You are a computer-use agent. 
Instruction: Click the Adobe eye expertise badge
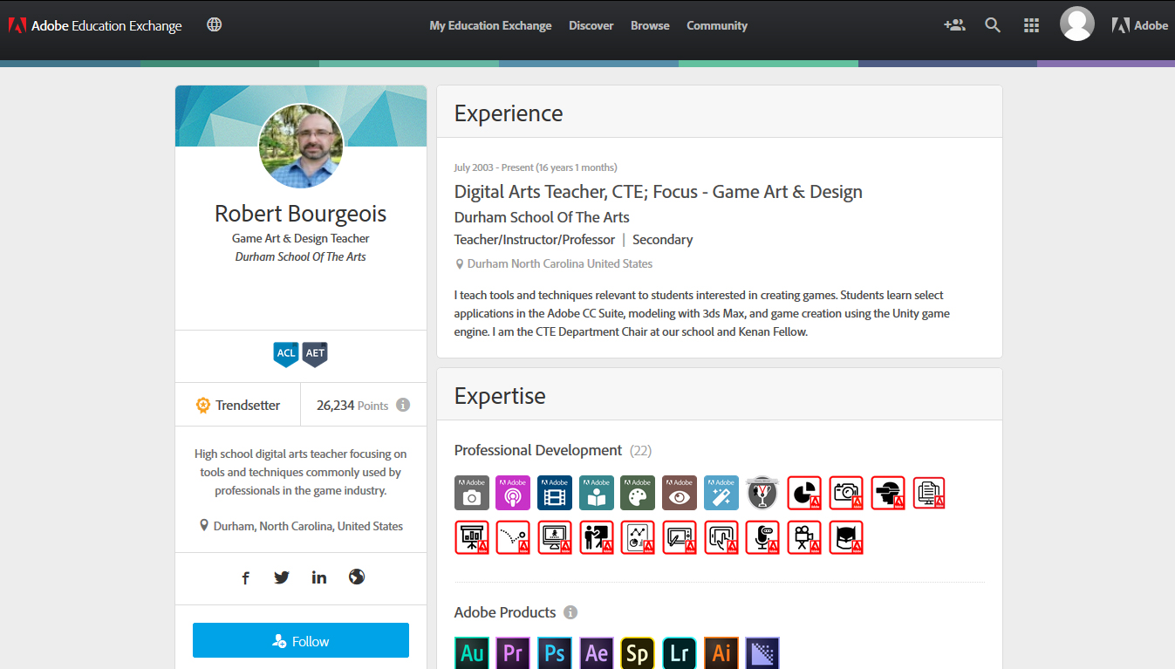click(679, 493)
